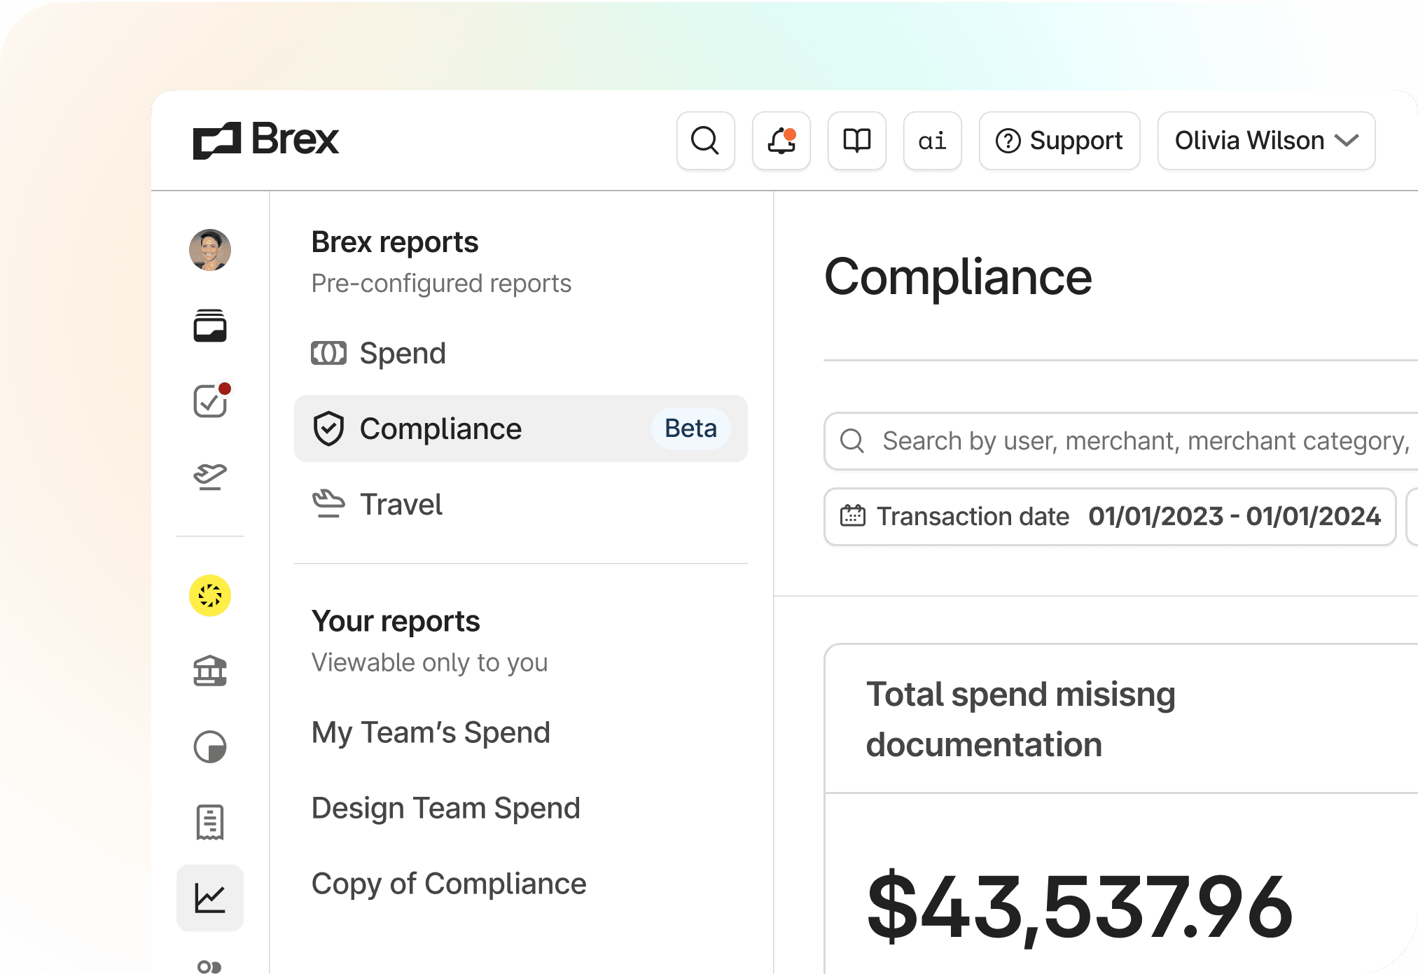This screenshot has width=1418, height=974.
Task: Select the travel airplane icon in sidebar
Action: pyautogui.click(x=209, y=477)
